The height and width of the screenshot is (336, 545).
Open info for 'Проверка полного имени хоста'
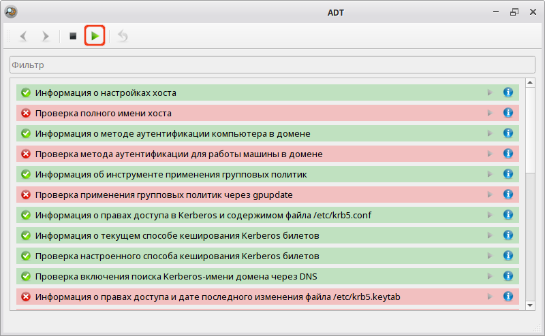click(508, 113)
